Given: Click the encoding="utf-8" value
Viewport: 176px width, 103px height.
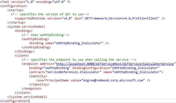Looking at the screenshot, I should [x=59, y=2].
